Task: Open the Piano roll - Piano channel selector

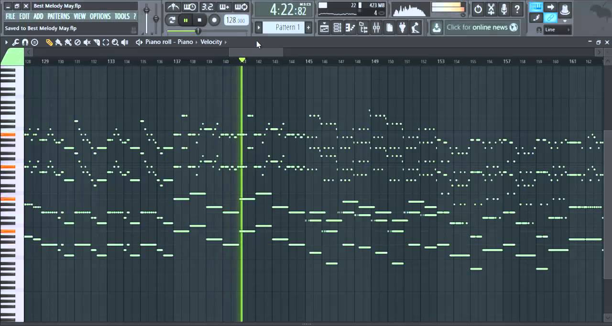Action: click(169, 42)
